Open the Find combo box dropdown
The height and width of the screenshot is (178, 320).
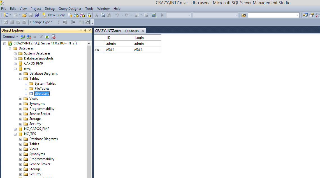tap(298, 15)
